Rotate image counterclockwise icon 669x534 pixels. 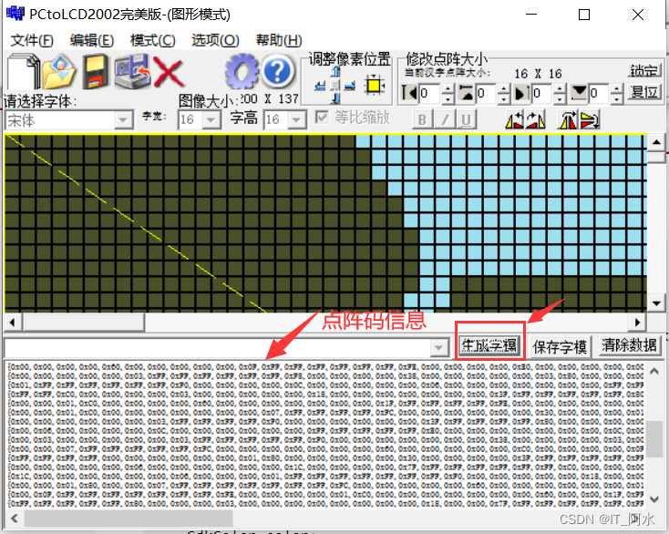pyautogui.click(x=515, y=119)
